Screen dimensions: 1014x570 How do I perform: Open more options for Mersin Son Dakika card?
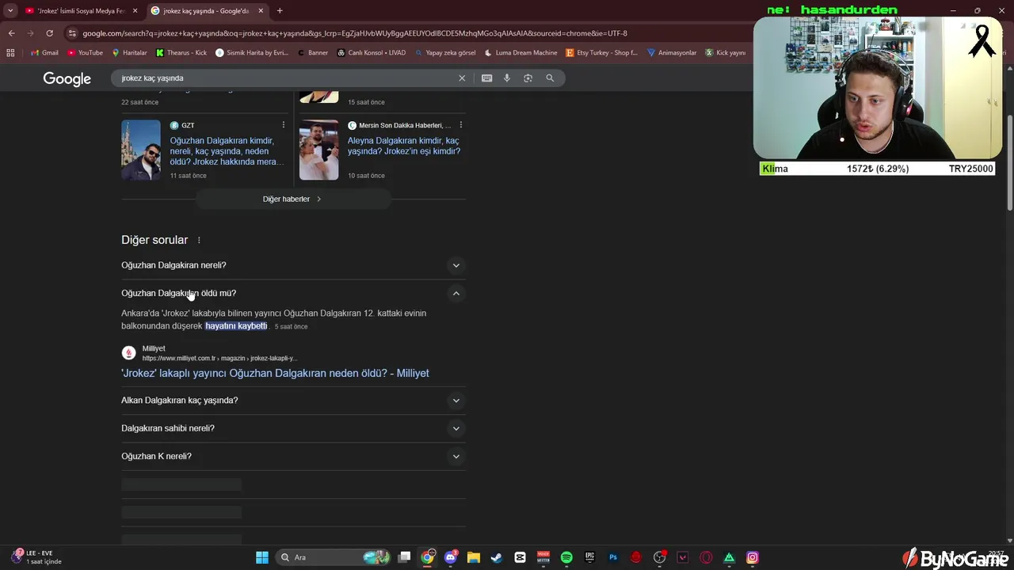click(x=460, y=125)
